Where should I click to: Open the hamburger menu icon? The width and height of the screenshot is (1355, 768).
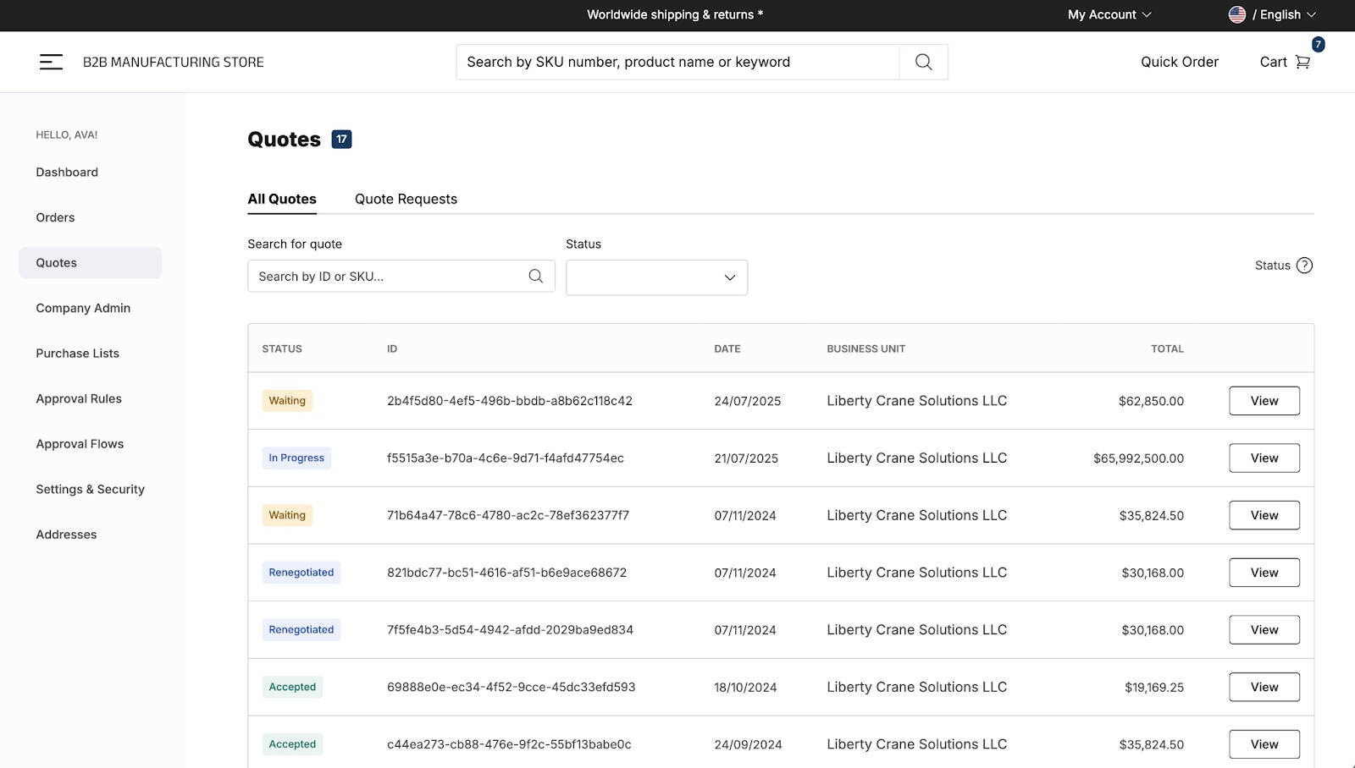(51, 62)
